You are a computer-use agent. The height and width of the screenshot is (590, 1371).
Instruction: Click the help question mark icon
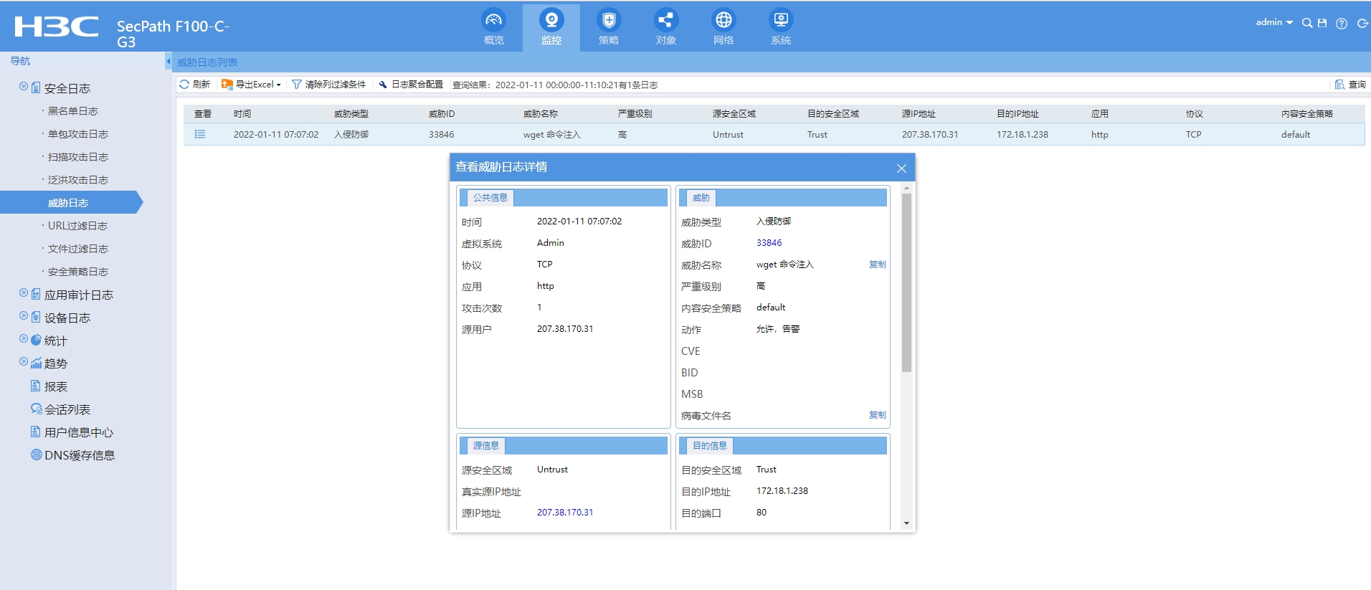coord(1342,24)
